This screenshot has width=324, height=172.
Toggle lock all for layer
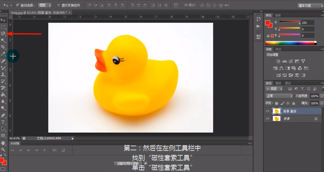pos(293,103)
